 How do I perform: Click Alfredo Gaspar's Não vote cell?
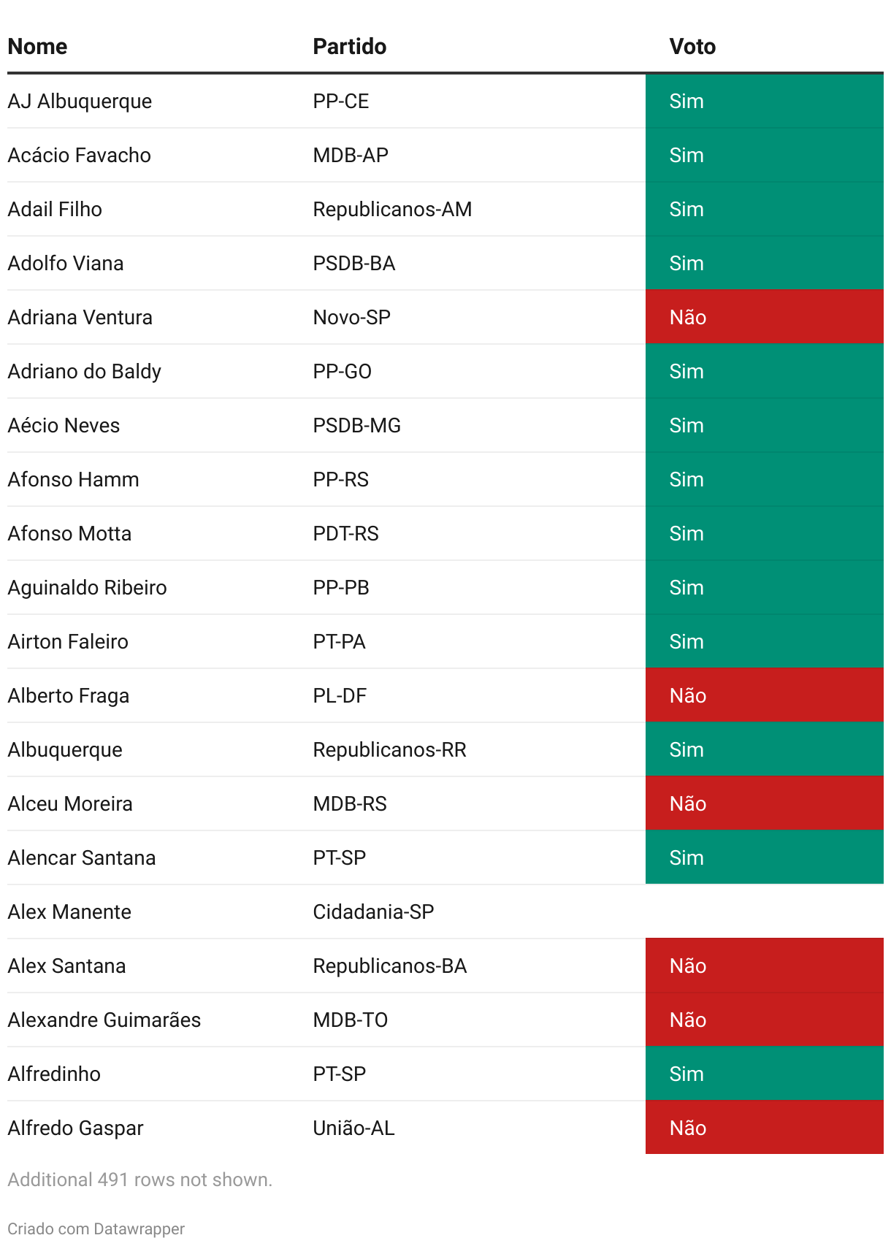[764, 1128]
